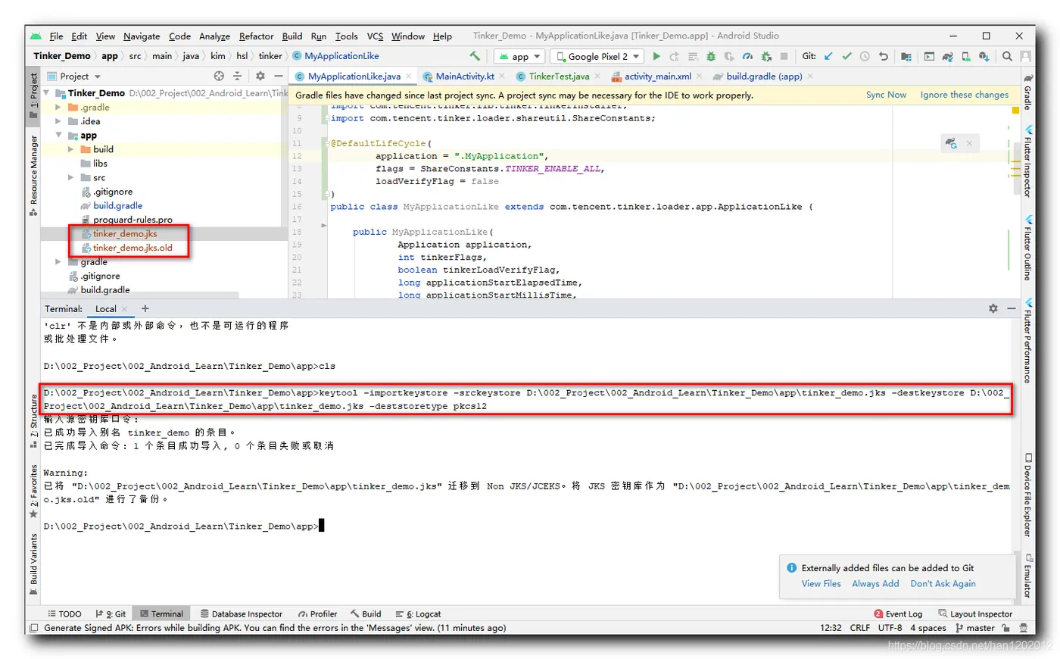1060x659 pixels.
Task: Open Terminal panel settings gear
Action: (x=993, y=308)
